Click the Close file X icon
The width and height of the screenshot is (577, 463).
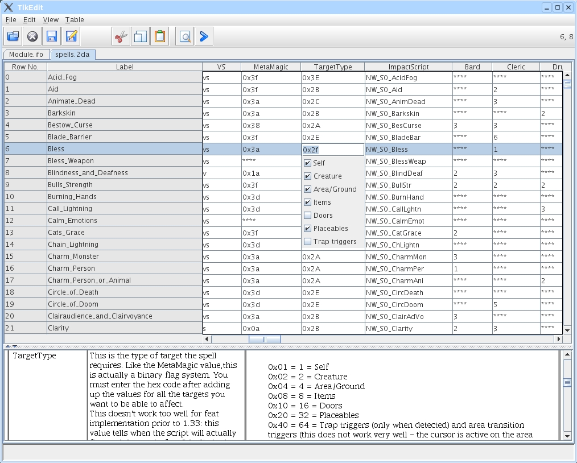(x=32, y=36)
